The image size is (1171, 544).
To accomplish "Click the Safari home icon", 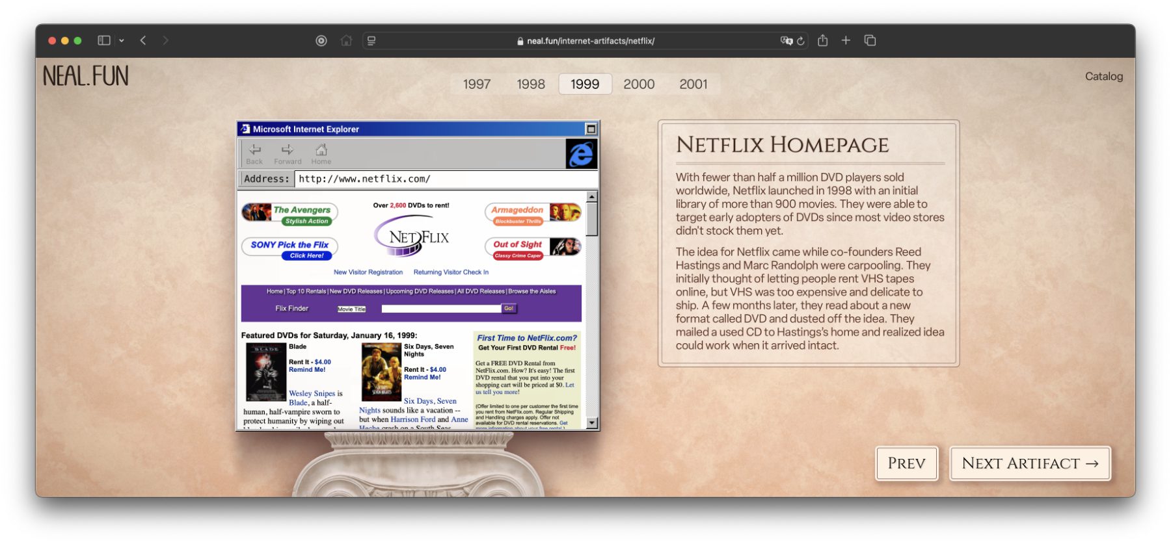I will click(x=346, y=40).
